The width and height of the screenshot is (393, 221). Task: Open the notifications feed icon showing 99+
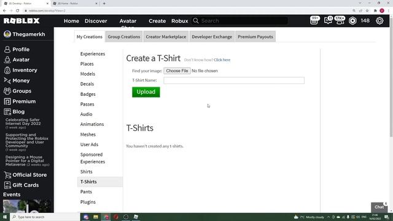coord(314,20)
